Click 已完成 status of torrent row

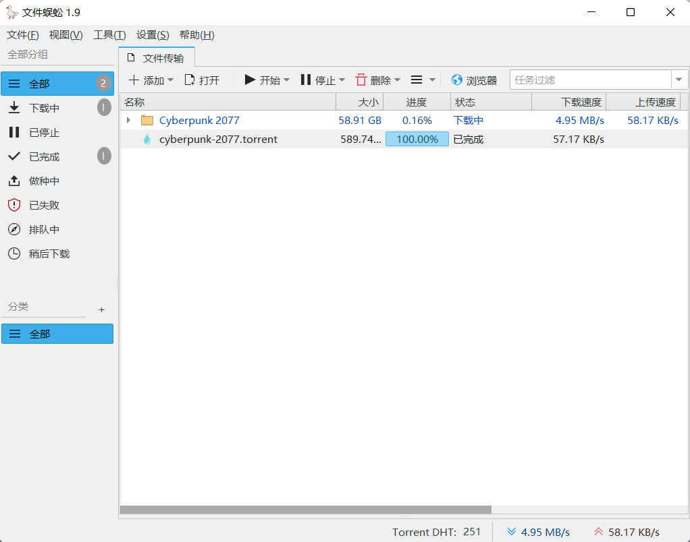coord(469,140)
